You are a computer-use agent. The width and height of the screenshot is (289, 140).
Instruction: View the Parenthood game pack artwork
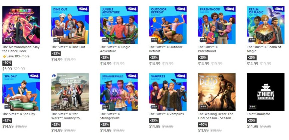pos(217,25)
